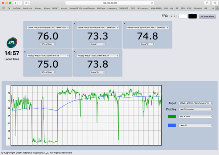Close the 74.8 LAeq 10 meter
The height and width of the screenshot is (155, 219).
[x=125, y=23]
